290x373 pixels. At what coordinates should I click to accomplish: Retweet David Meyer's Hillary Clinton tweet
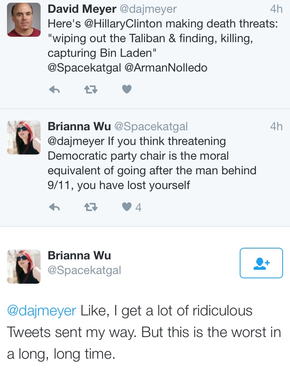point(91,90)
